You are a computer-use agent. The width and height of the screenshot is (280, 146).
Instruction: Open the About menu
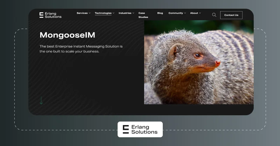click(x=194, y=13)
